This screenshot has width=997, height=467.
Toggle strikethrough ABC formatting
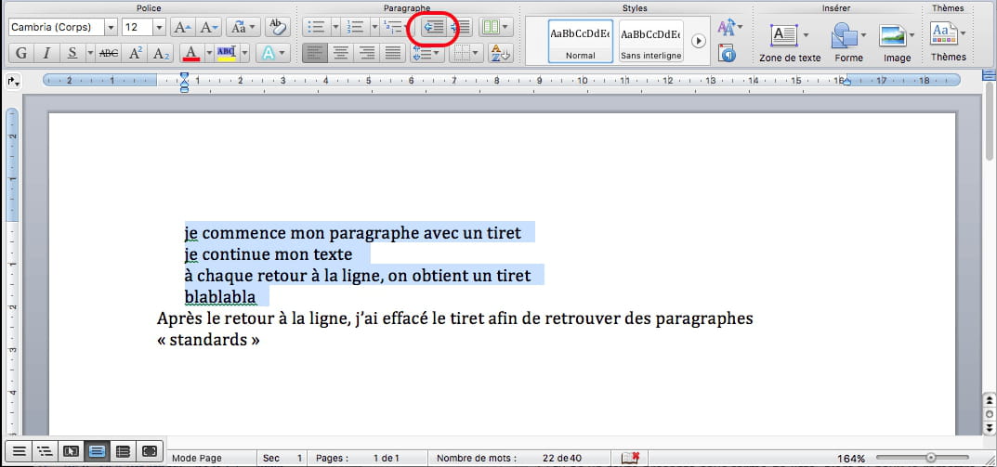[x=109, y=53]
